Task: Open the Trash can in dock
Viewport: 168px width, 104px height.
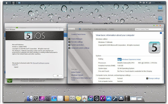Action: click(x=127, y=98)
